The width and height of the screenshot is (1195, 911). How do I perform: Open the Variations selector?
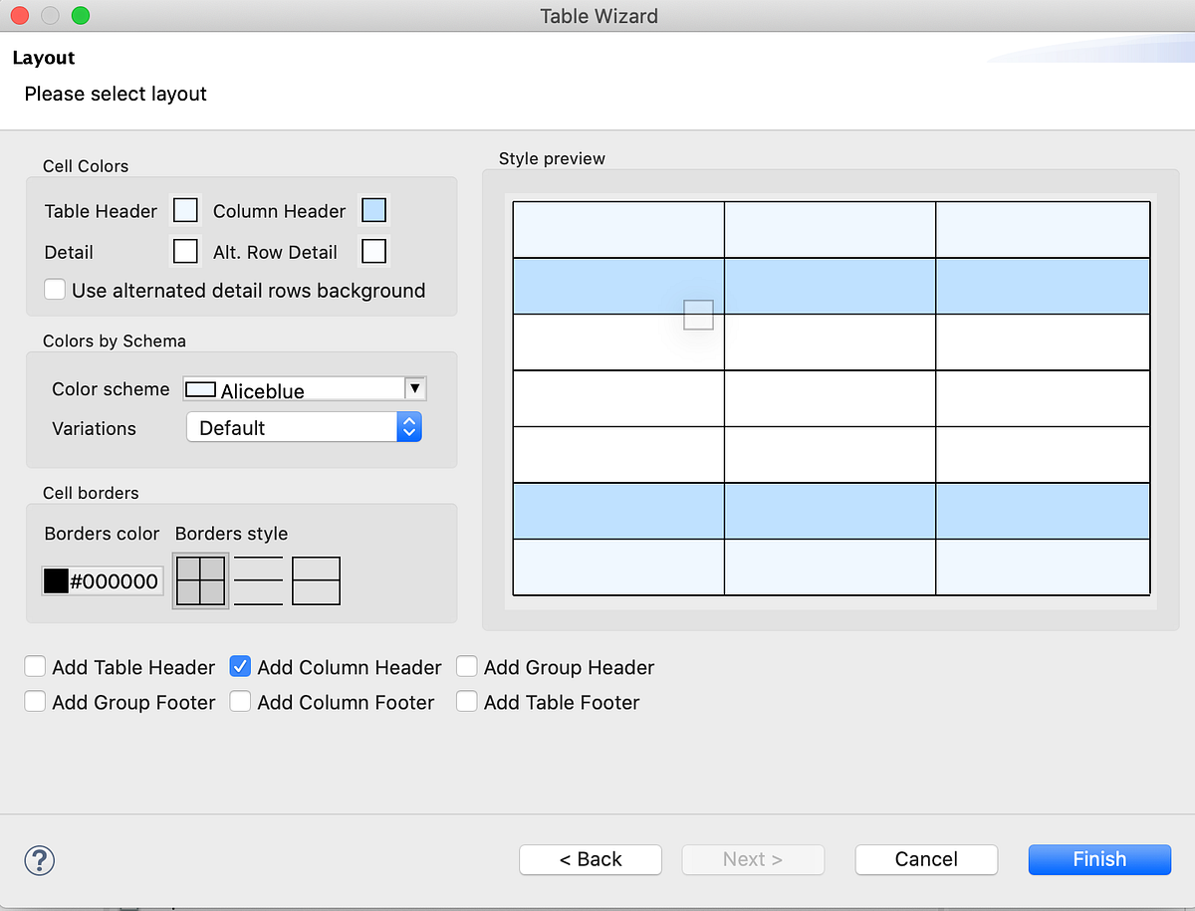pyautogui.click(x=408, y=427)
